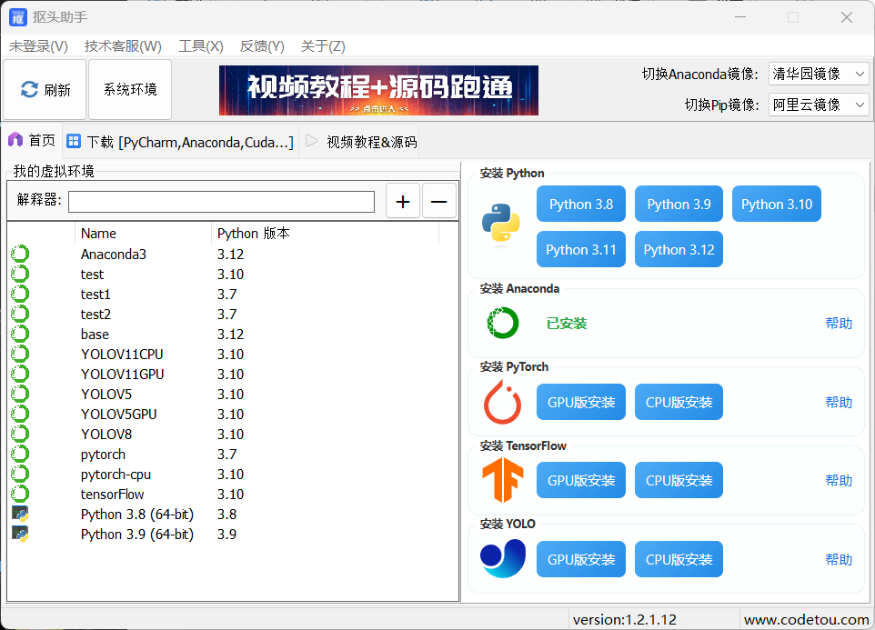Click the www.codetou.com status bar text

[807, 619]
